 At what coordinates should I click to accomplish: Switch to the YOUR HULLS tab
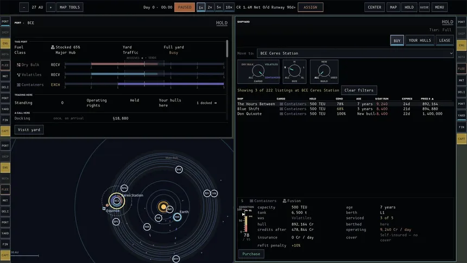click(x=420, y=40)
